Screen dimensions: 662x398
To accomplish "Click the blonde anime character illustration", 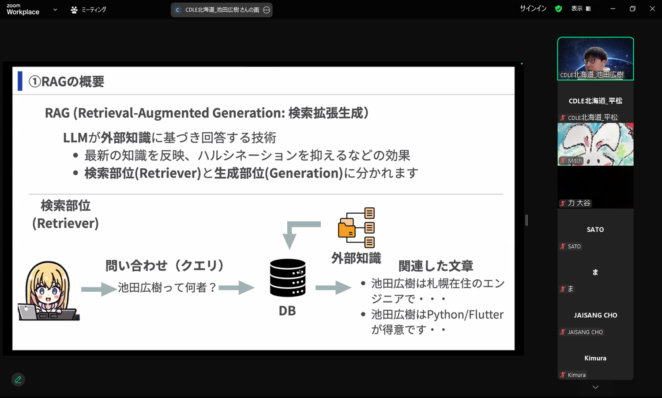I will pyautogui.click(x=48, y=291).
